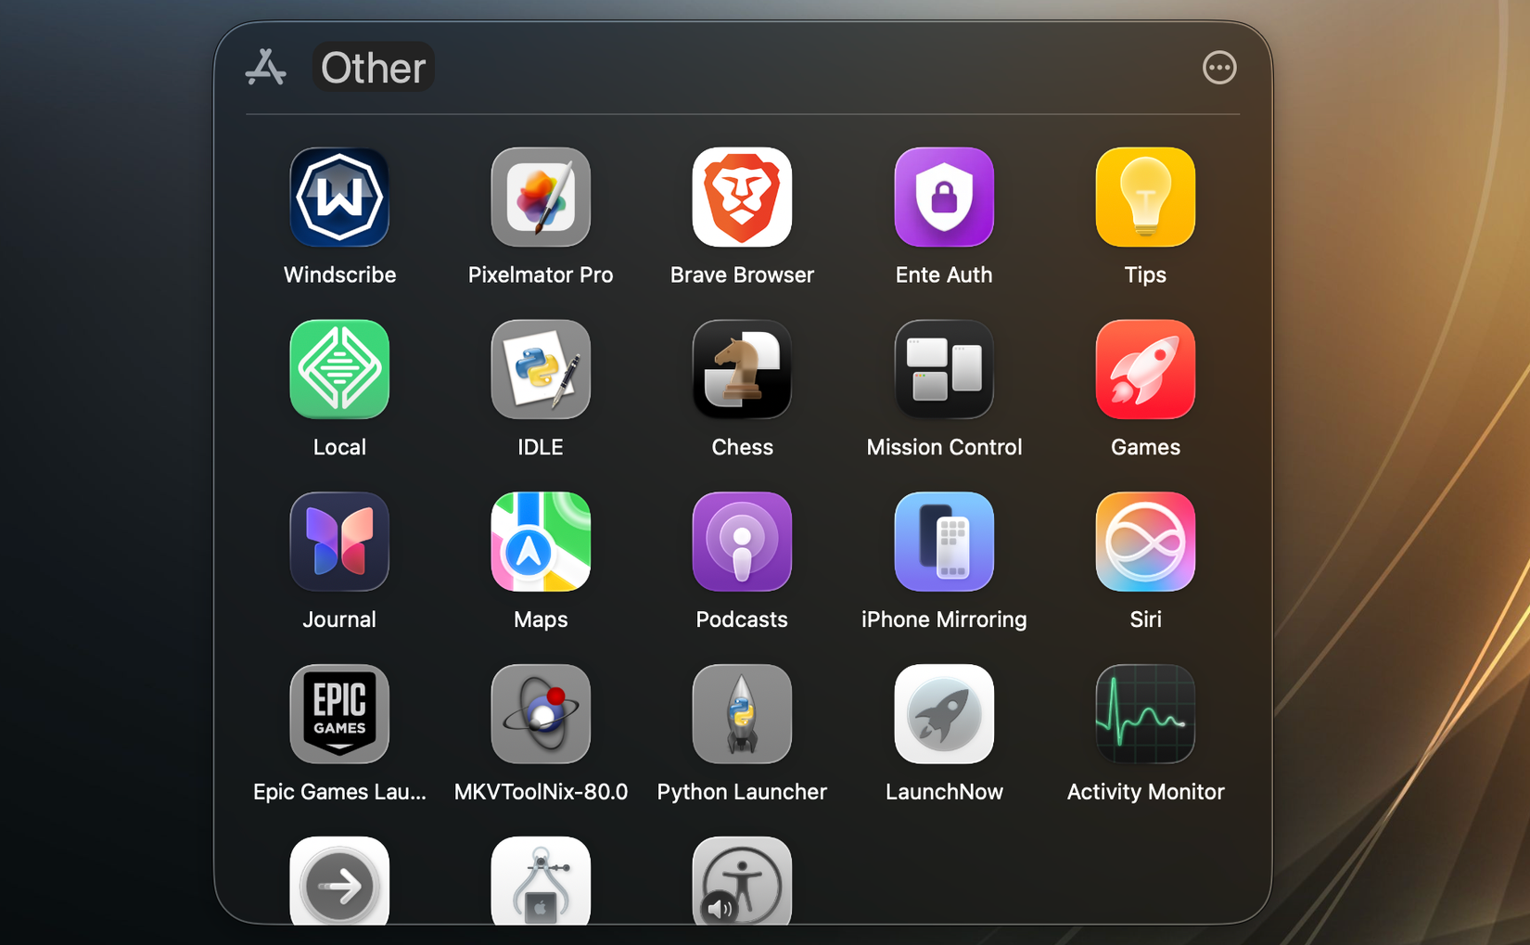Open the app with the calipers and Apple logo icon
Image resolution: width=1530 pixels, height=945 pixels.
(541, 881)
